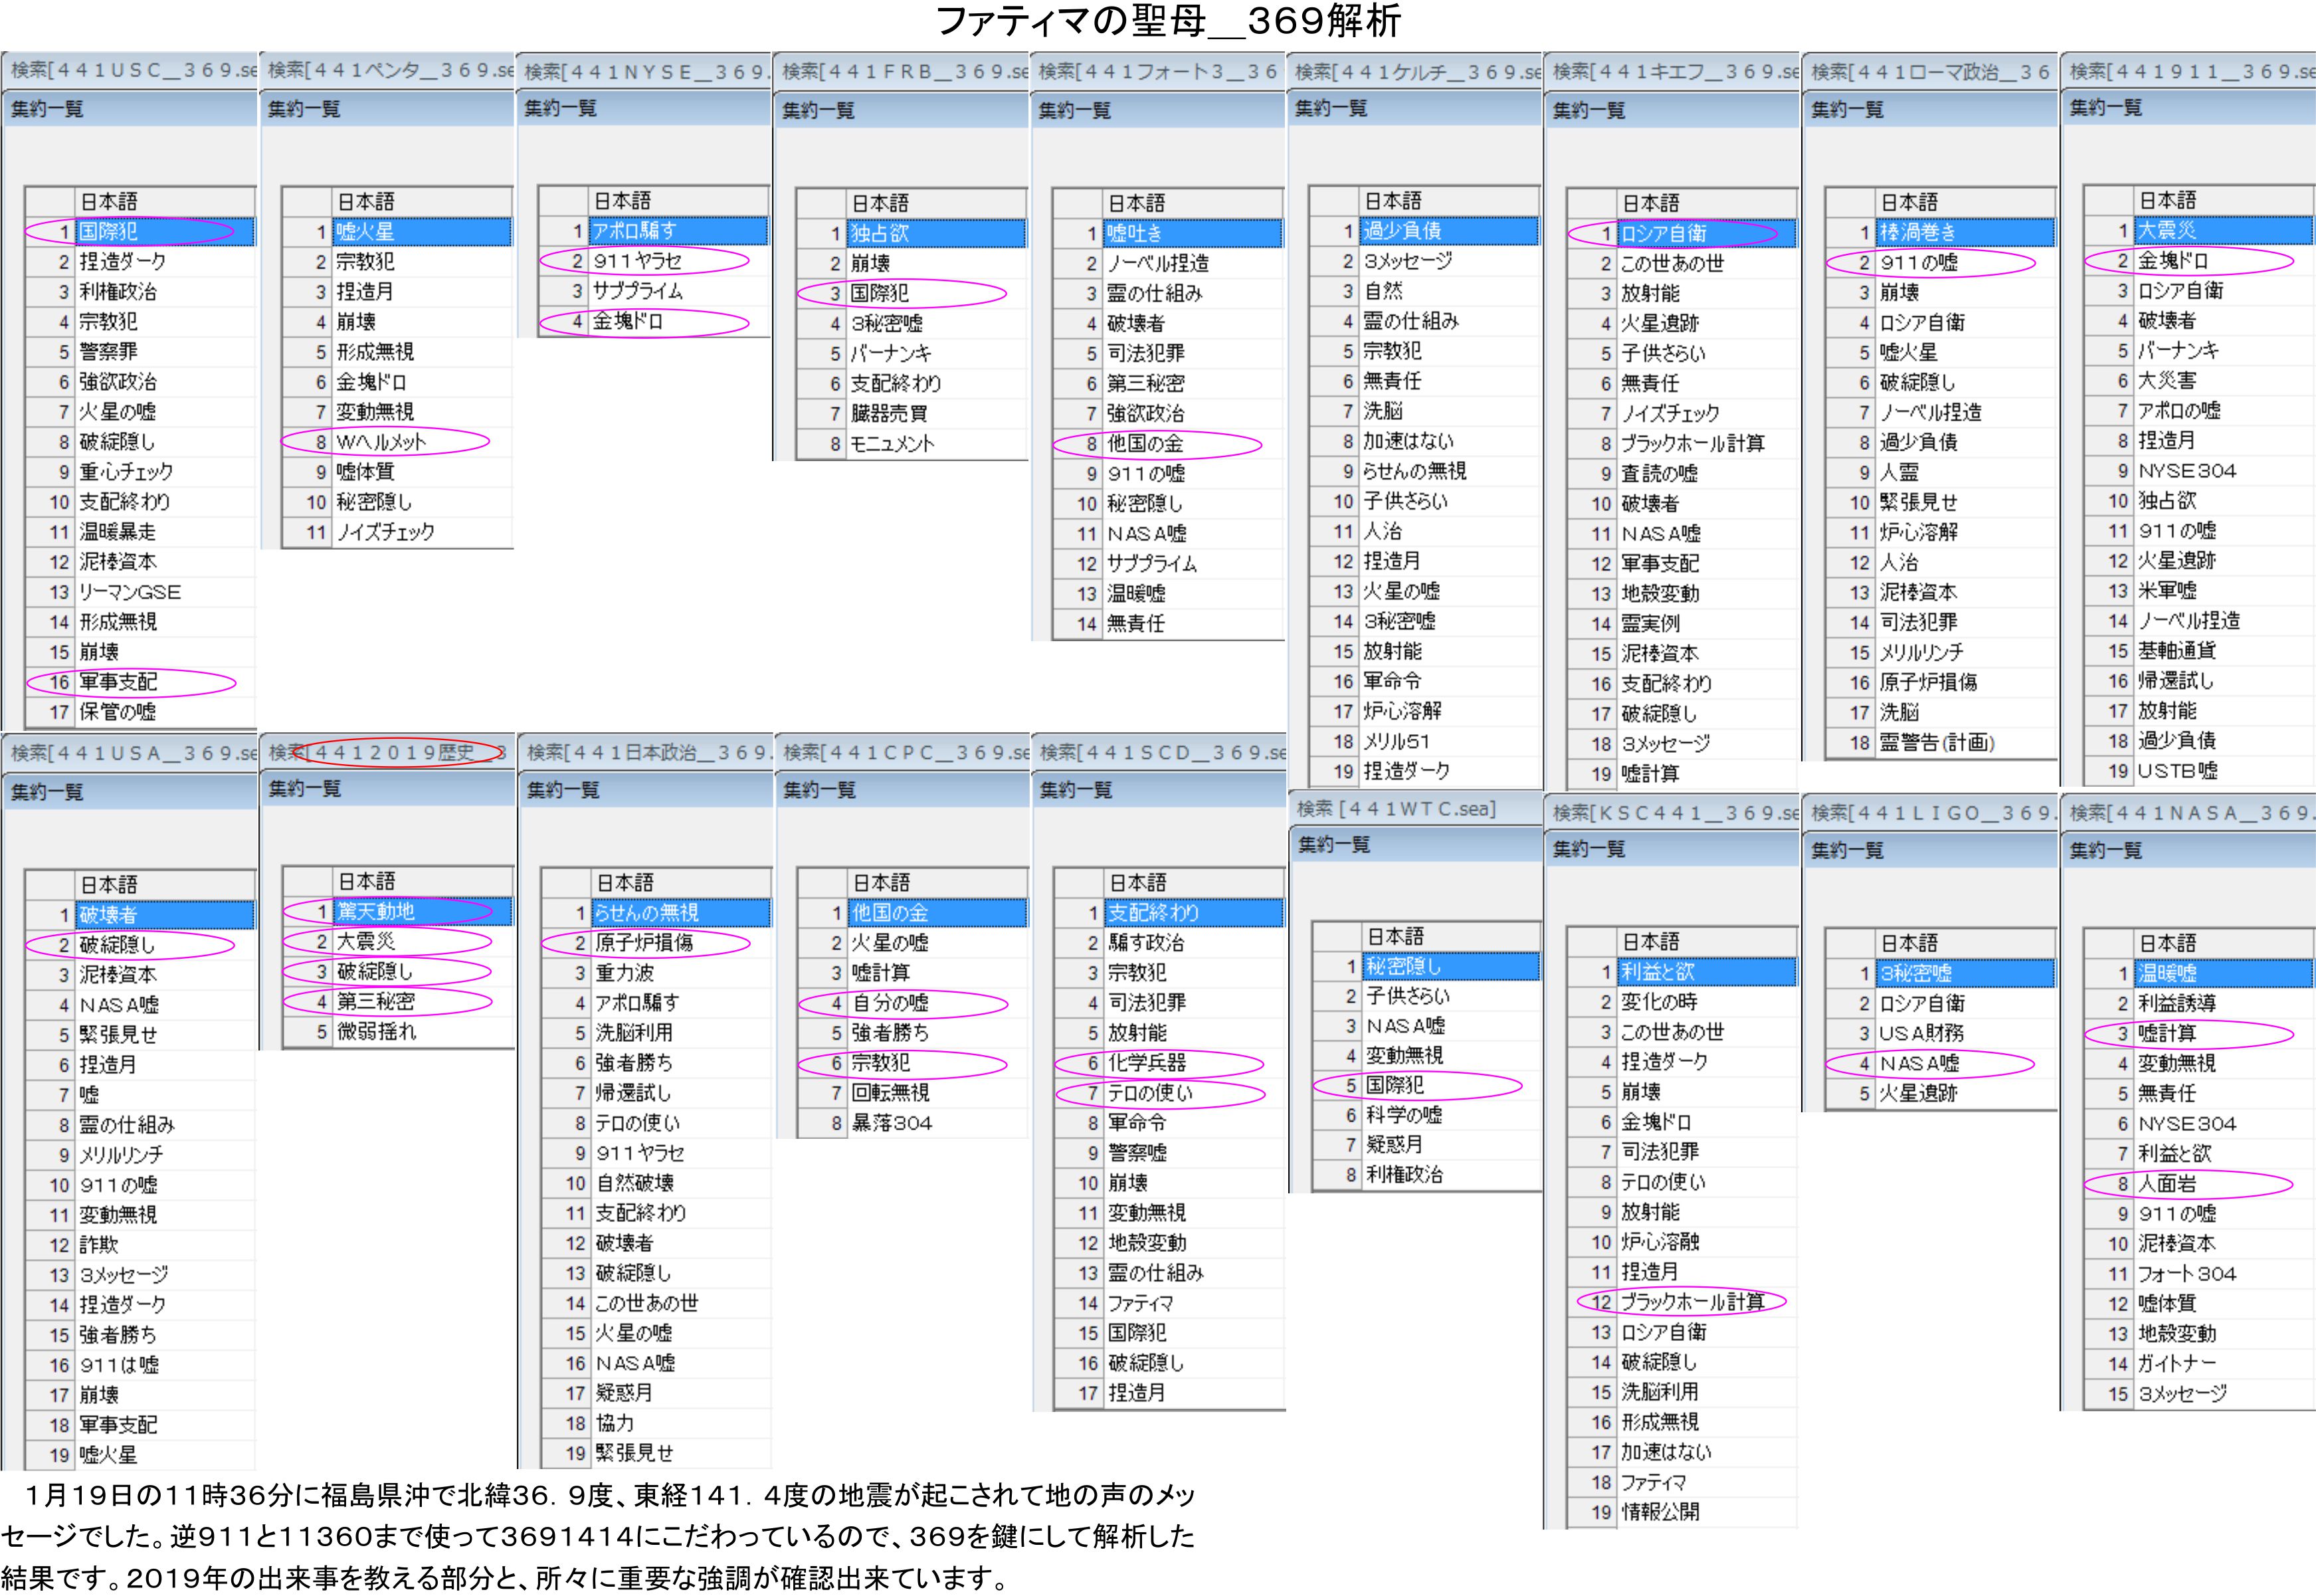Select the ガイトナー row
This screenshot has height=1596, width=2316.
point(2176,1364)
